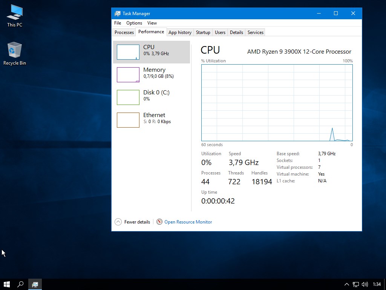The height and width of the screenshot is (290, 386).
Task: Open the taskbar search magnifier
Action: click(x=20, y=284)
